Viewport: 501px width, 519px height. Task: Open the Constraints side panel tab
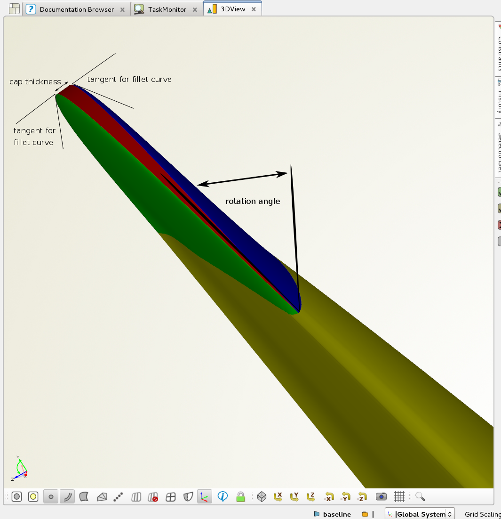coord(498,48)
